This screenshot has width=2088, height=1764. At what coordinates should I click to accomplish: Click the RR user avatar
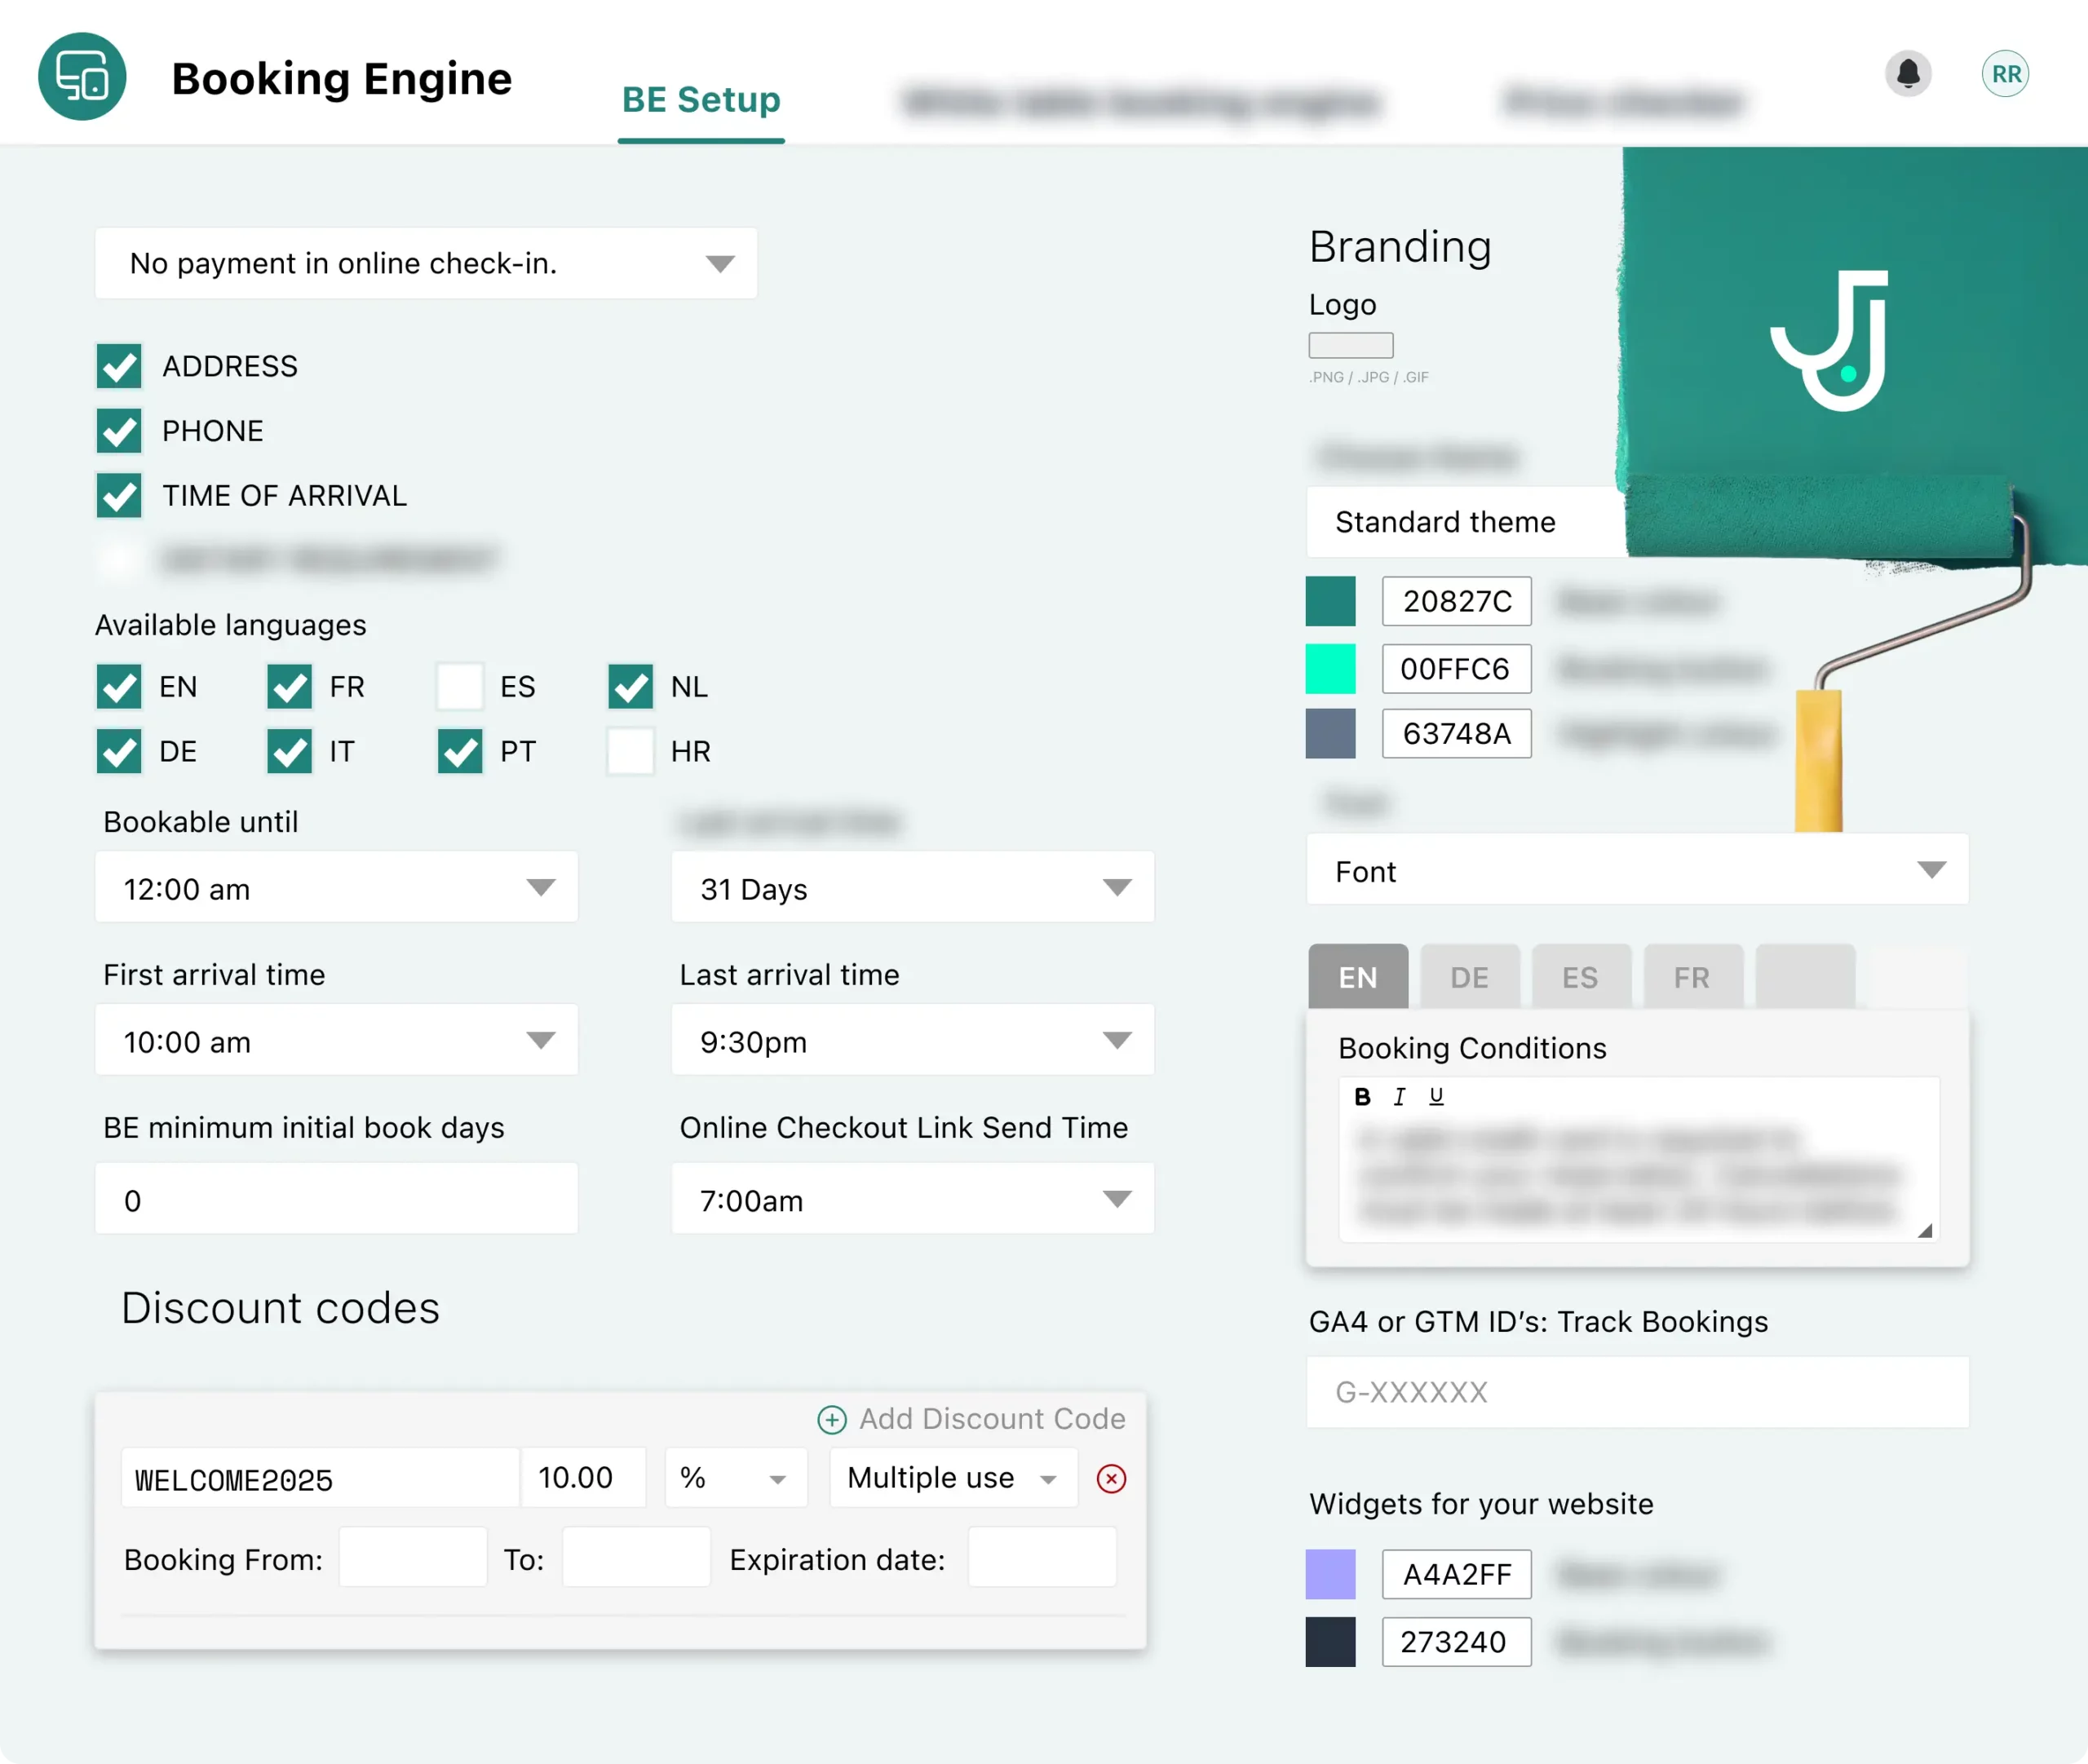(x=2005, y=73)
